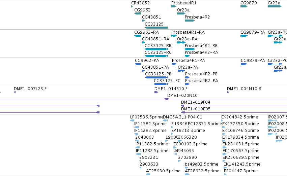Click the CG43851-PA protein glyph
Viewport: 287px width, 176px height.
point(143,71)
